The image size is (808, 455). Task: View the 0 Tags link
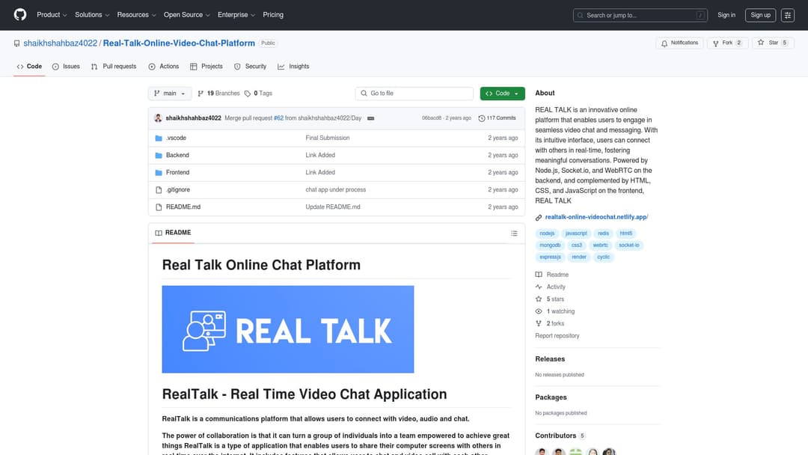[x=258, y=94]
